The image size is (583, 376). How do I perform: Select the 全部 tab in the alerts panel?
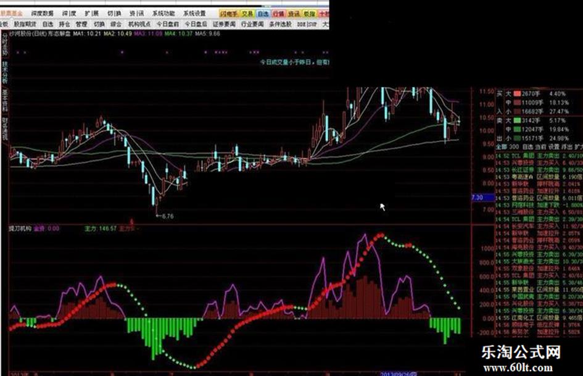pos(502,147)
